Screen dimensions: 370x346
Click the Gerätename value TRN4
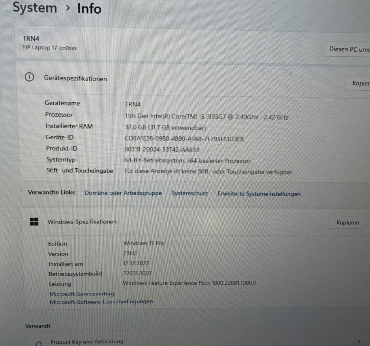[133, 104]
